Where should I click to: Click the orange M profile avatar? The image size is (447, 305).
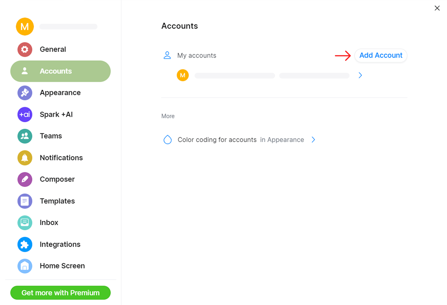point(25,26)
